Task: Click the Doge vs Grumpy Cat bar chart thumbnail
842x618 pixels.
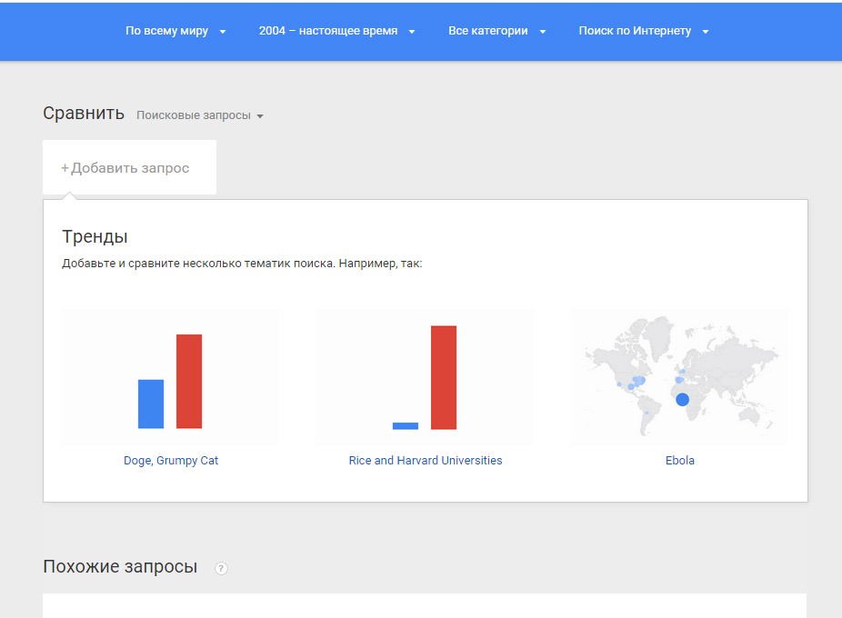Action: point(170,377)
